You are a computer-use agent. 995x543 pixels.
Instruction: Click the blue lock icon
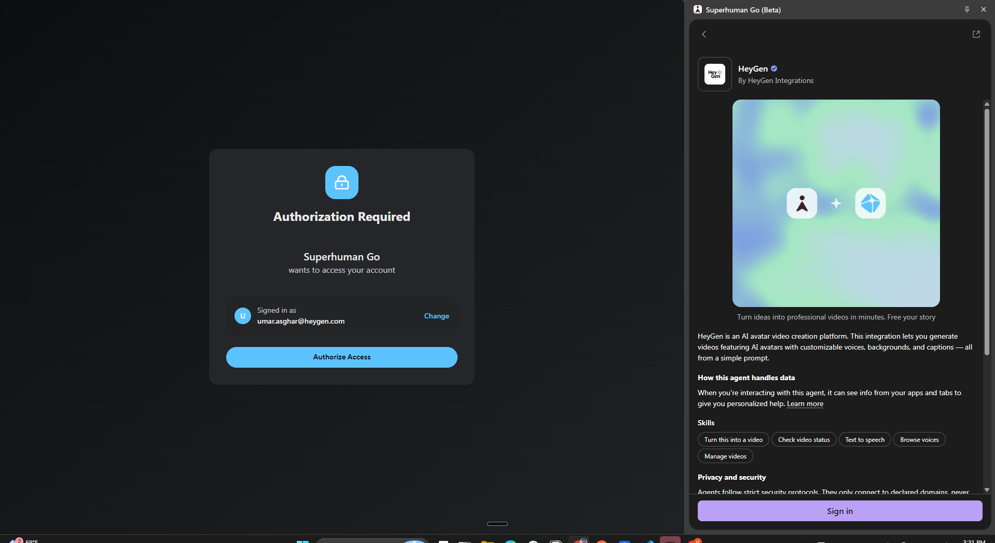pos(341,183)
